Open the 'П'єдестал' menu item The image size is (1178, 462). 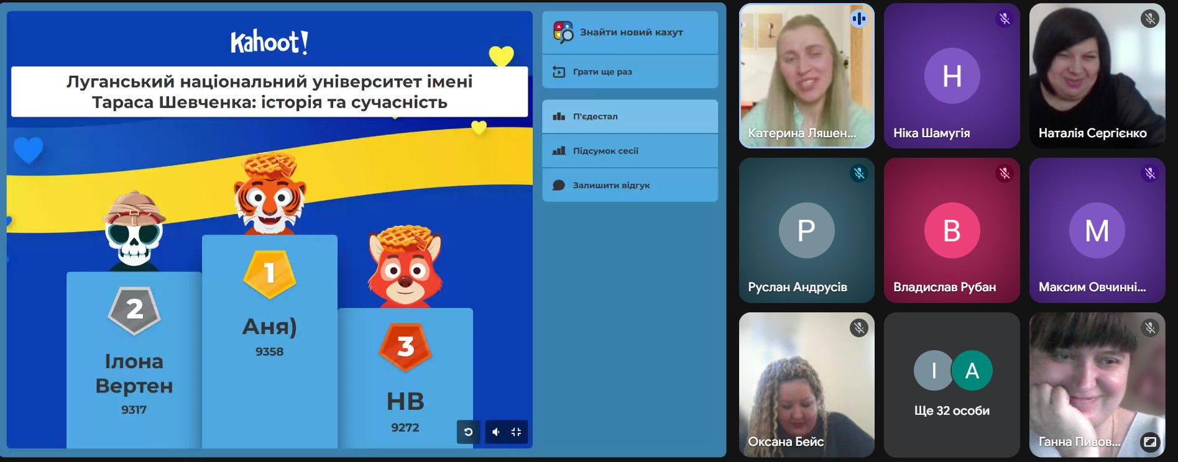coord(630,117)
